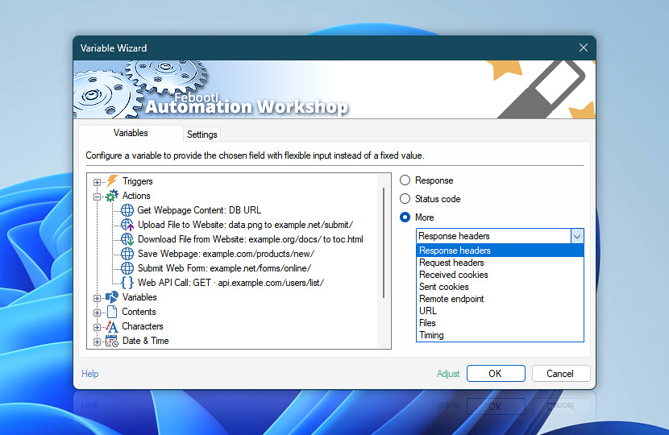The image size is (669, 435).
Task: Click the curly braces Web API Call icon
Action: [127, 283]
